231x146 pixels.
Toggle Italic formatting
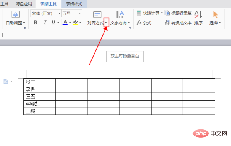[x=45, y=23]
